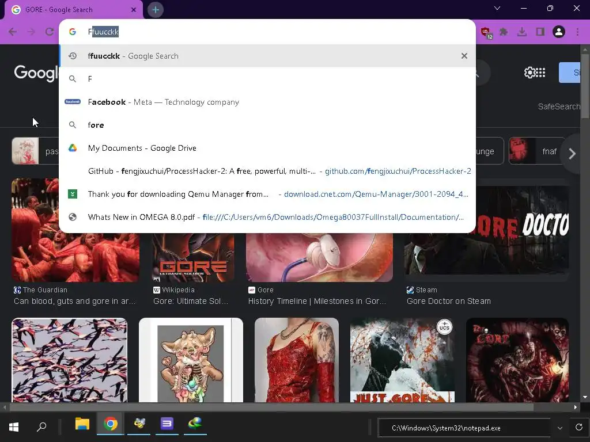Viewport: 590px width, 442px height.
Task: Click the browser forward arrow
Action: click(31, 32)
